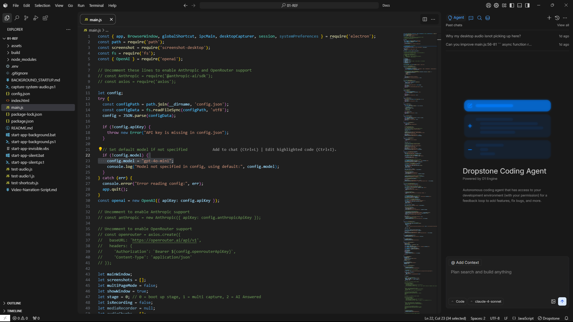Click the lightbulb code action on line 21
573x322 pixels.
[100, 149]
